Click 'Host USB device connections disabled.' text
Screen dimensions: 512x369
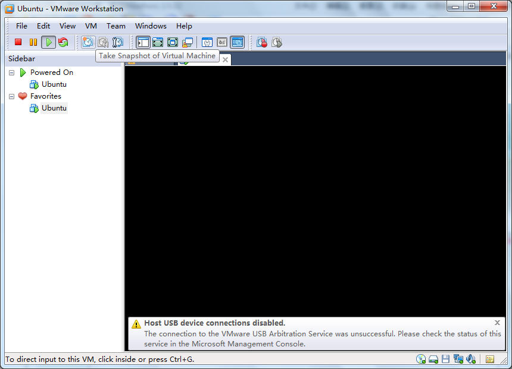215,323
